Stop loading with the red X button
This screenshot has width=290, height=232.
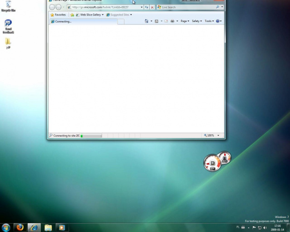coord(152,7)
